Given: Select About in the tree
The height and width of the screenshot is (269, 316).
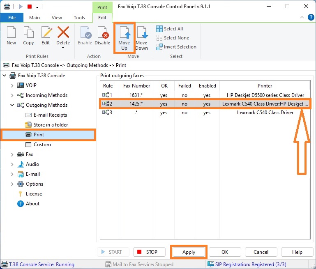Looking at the screenshot, I should coord(32,204).
